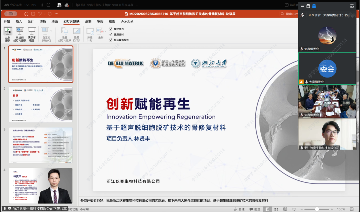Play from current slide (从当前幻灯片播放)

pyautogui.click(x=20, y=34)
